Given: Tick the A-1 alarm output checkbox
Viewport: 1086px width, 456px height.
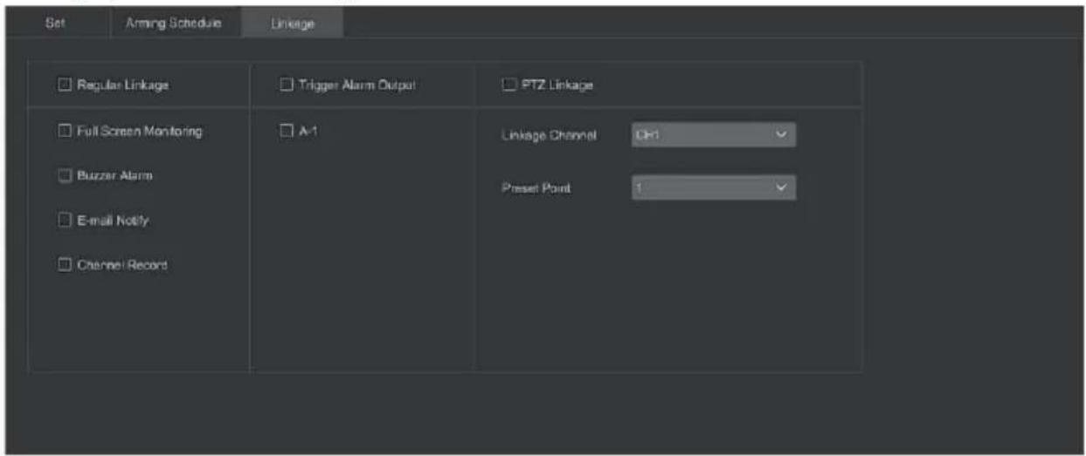Looking at the screenshot, I should (286, 131).
